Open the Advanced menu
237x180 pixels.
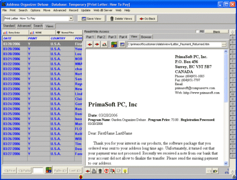tap(60, 10)
